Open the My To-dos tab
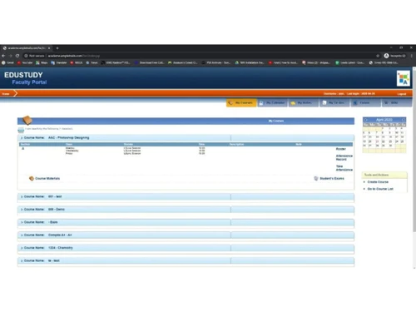Screen dimensions: 416x312 click(x=334, y=103)
